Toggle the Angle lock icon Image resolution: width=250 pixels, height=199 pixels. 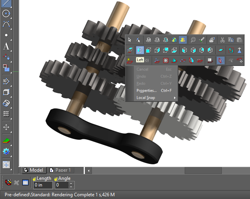pos(56,179)
